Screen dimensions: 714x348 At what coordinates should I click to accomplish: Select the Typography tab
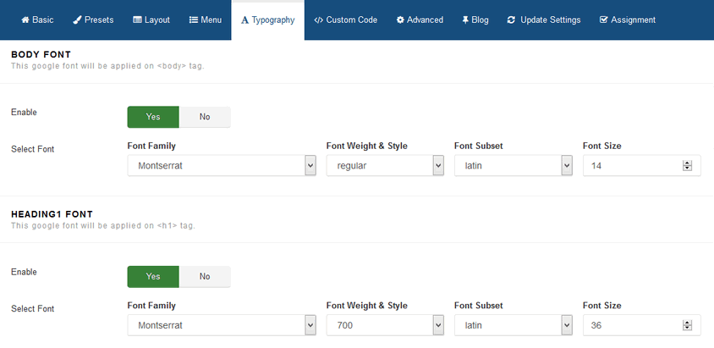tap(267, 19)
